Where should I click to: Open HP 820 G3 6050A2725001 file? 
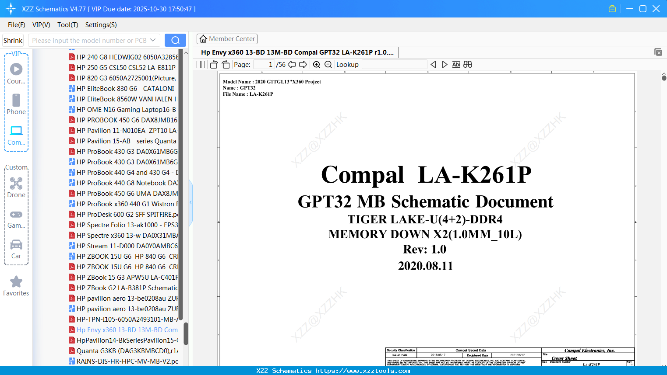click(x=123, y=78)
